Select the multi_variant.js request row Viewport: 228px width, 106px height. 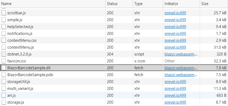tap(20, 89)
